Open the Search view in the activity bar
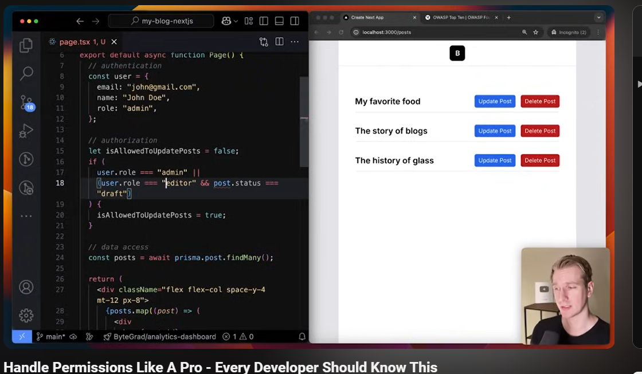The image size is (642, 374). 26,73
